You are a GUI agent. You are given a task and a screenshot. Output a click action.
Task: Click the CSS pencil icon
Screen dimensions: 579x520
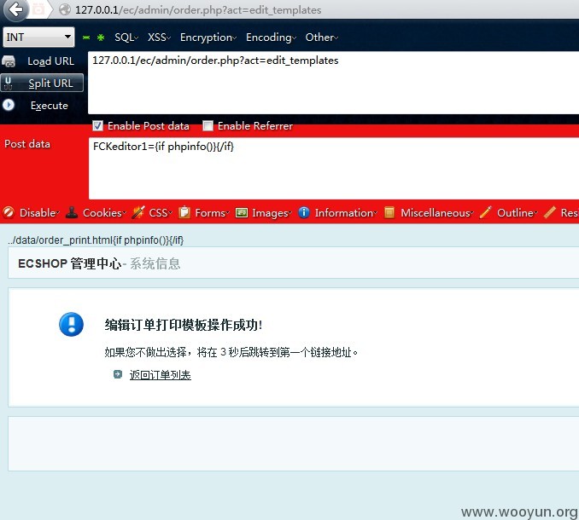138,212
